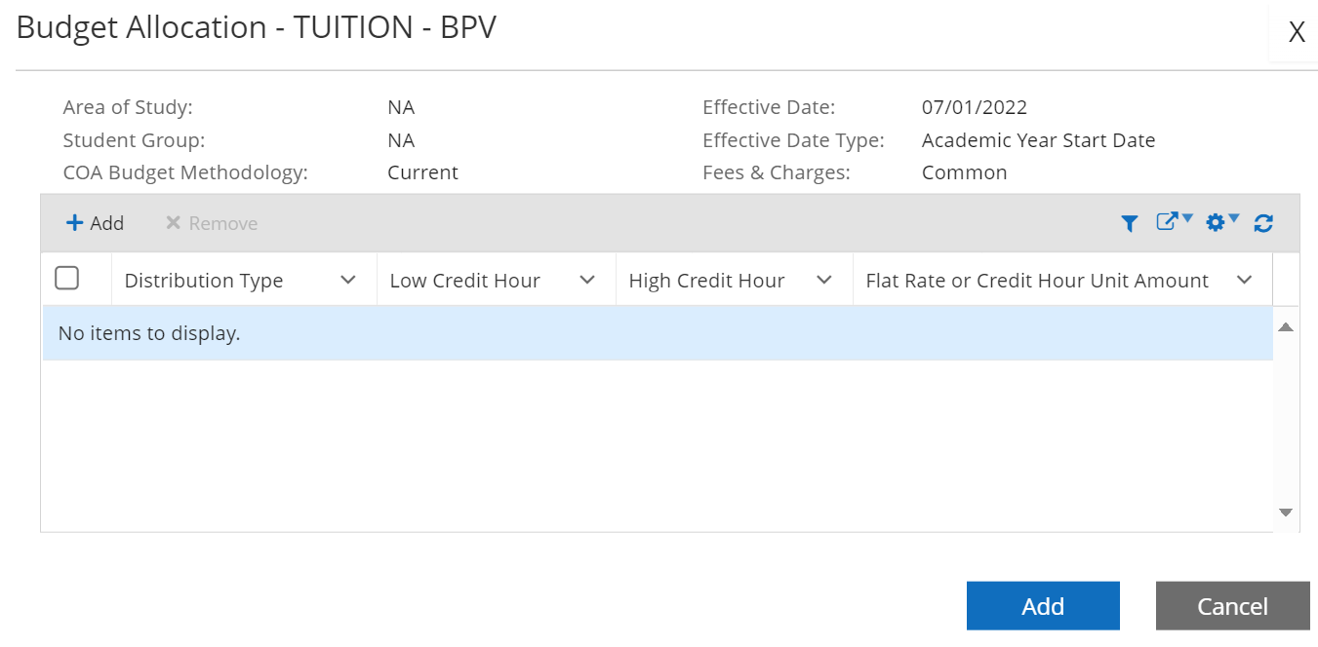The image size is (1318, 647).
Task: Click the plus Add toolbar item
Action: pyautogui.click(x=95, y=223)
